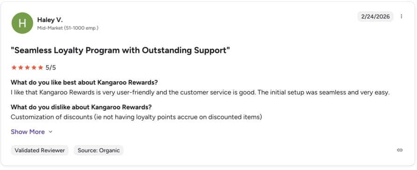Click the first orange rating star
Viewport: 417px width, 170px height.
coord(14,67)
